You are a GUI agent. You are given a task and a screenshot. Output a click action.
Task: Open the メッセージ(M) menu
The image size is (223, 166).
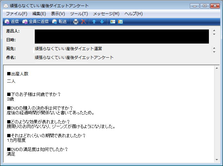[106, 14]
